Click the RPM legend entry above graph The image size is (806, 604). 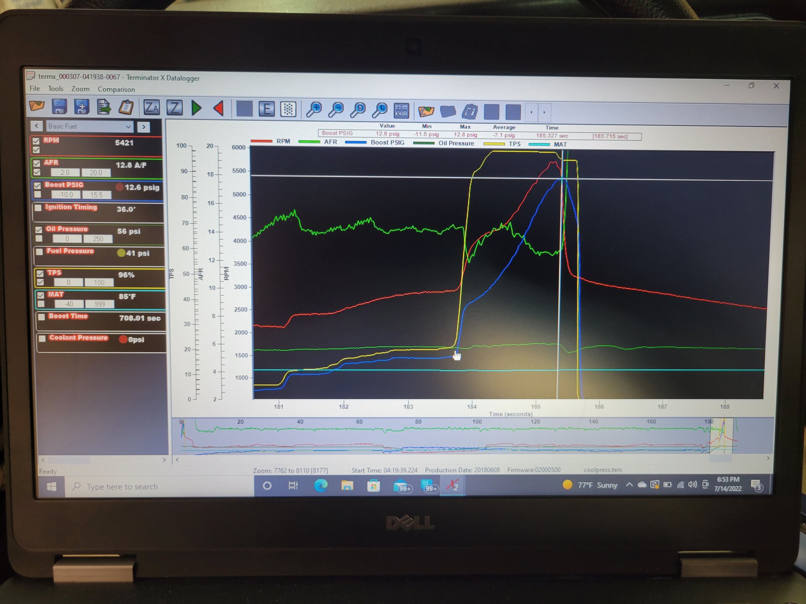[x=270, y=141]
